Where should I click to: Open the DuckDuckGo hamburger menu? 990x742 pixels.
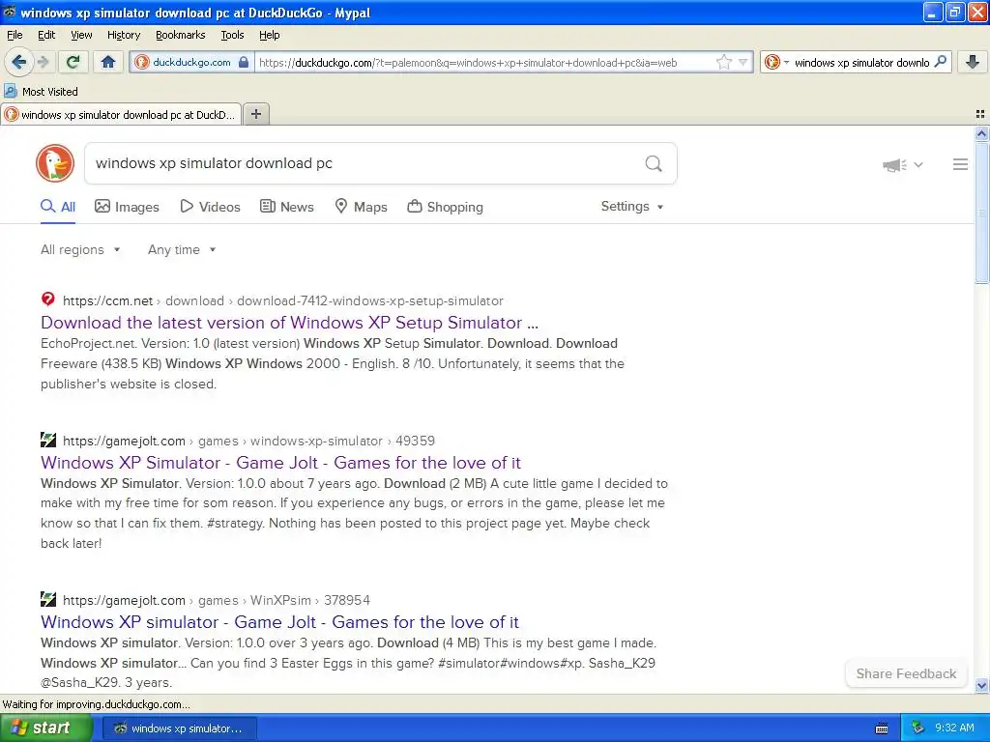[960, 164]
